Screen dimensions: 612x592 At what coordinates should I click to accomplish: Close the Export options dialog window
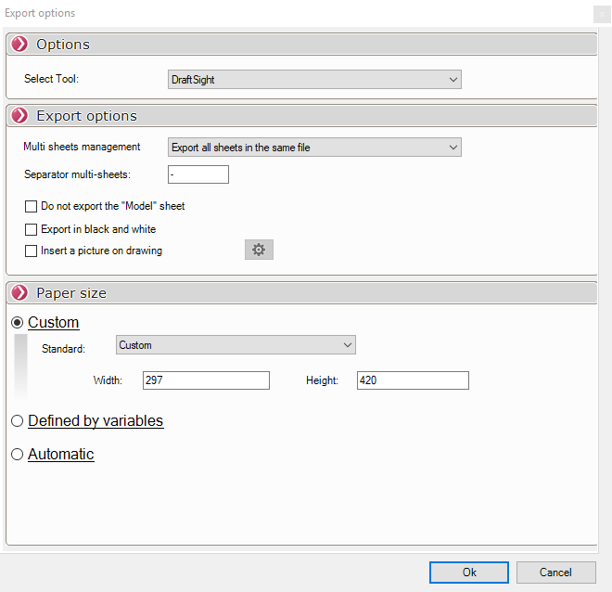[600, 13]
